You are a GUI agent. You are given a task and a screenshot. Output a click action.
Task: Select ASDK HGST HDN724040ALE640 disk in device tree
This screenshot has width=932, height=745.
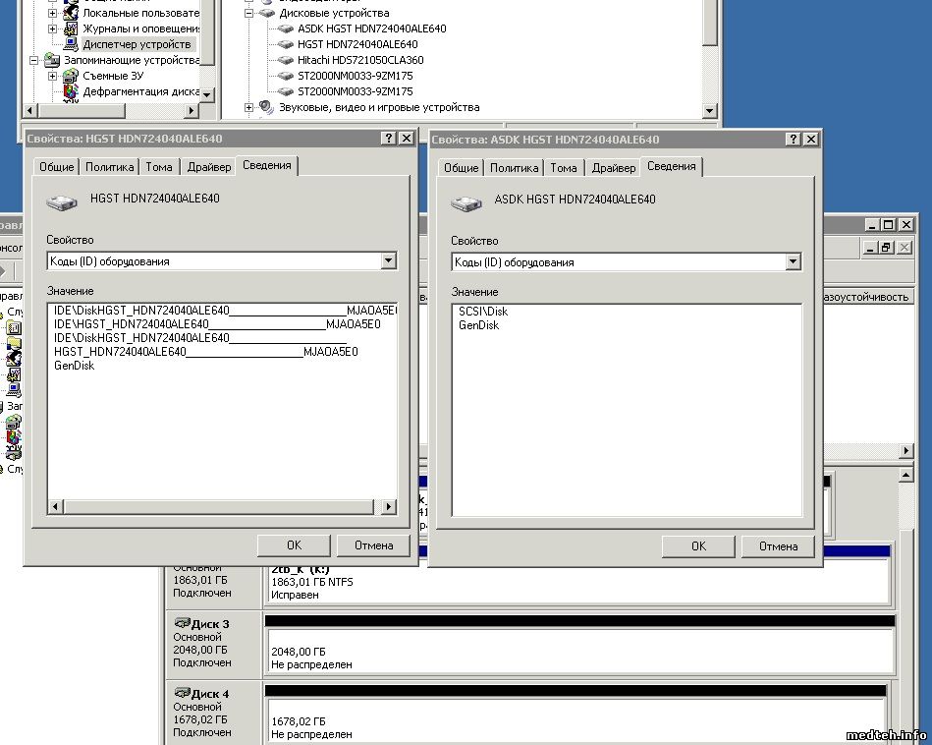click(x=371, y=29)
